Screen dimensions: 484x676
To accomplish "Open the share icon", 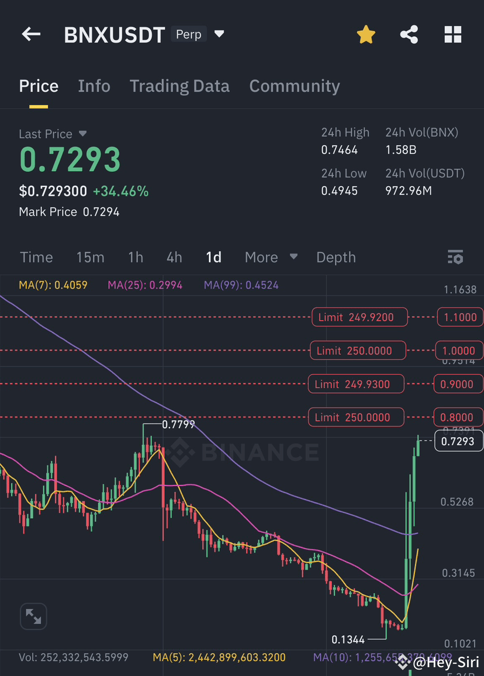I will pyautogui.click(x=409, y=34).
